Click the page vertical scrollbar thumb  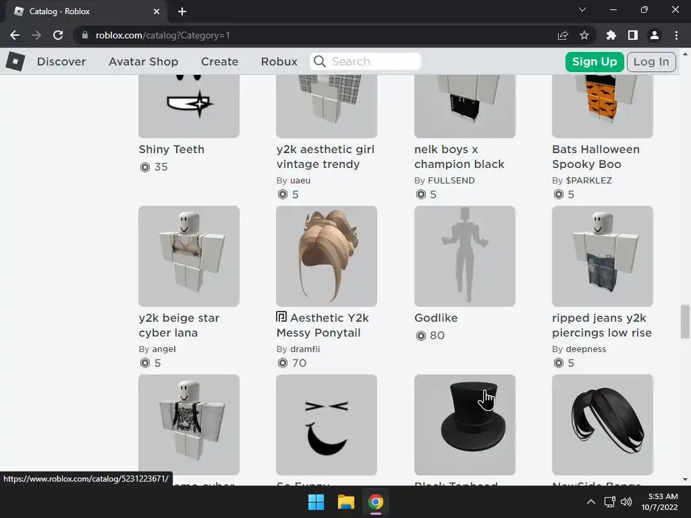click(x=685, y=322)
